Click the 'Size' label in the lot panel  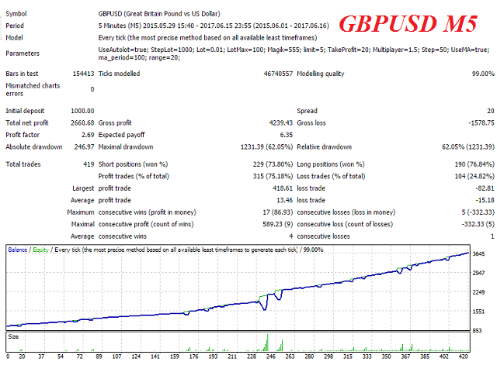13,337
